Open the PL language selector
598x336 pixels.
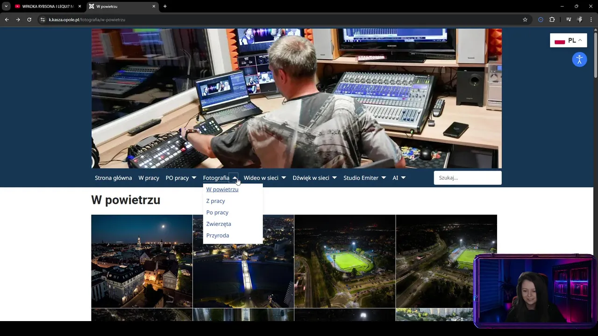tap(569, 41)
